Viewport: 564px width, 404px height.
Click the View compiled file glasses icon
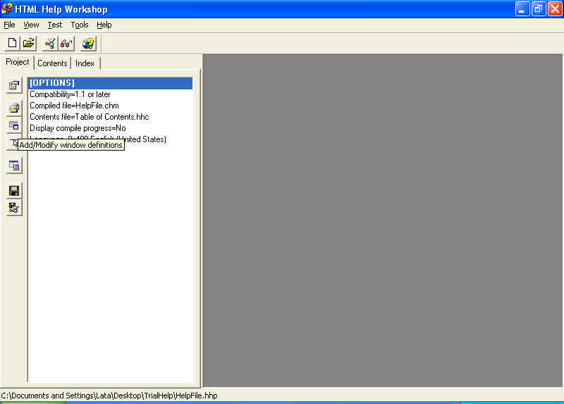(x=66, y=44)
